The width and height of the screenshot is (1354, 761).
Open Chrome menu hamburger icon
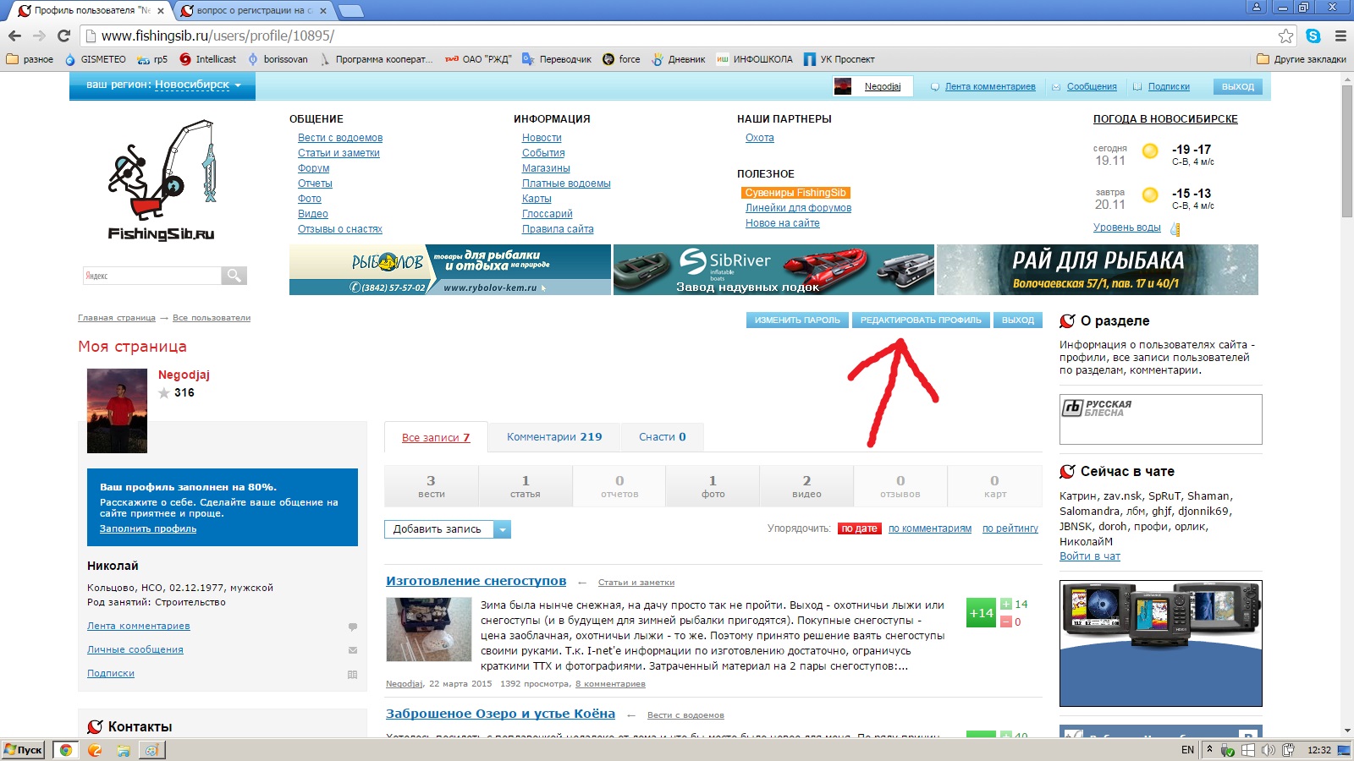tap(1340, 36)
